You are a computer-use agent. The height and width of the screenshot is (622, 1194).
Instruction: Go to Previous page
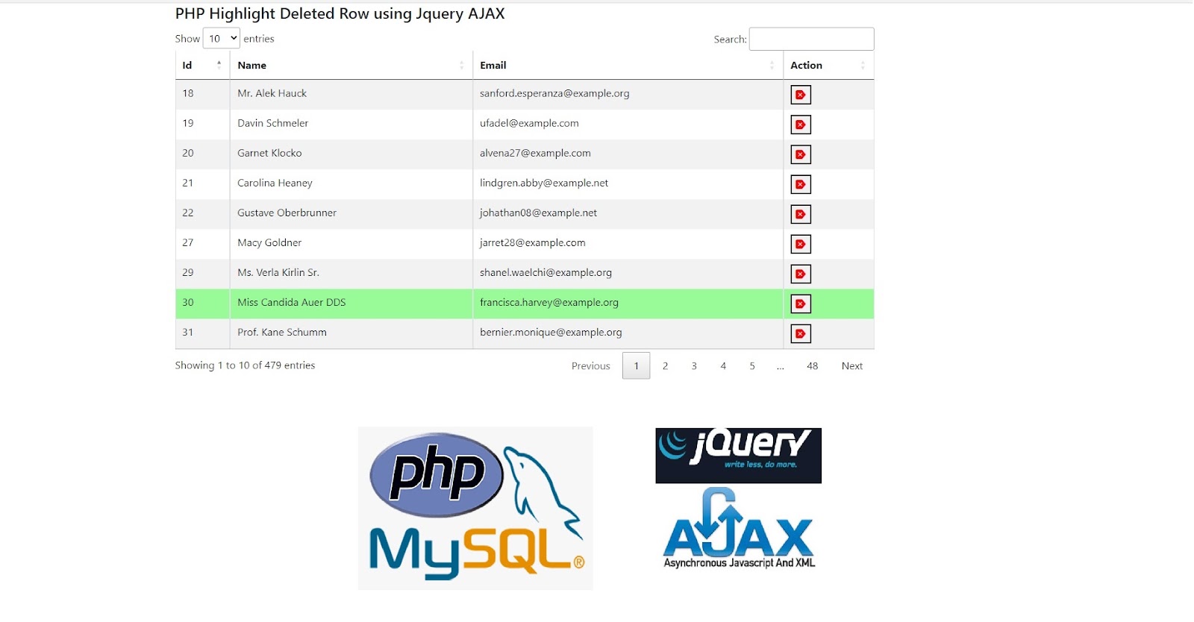point(590,365)
